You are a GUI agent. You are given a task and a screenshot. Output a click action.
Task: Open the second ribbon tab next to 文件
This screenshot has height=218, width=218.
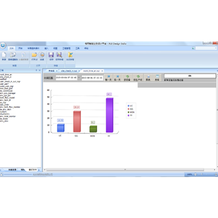(x=20, y=48)
